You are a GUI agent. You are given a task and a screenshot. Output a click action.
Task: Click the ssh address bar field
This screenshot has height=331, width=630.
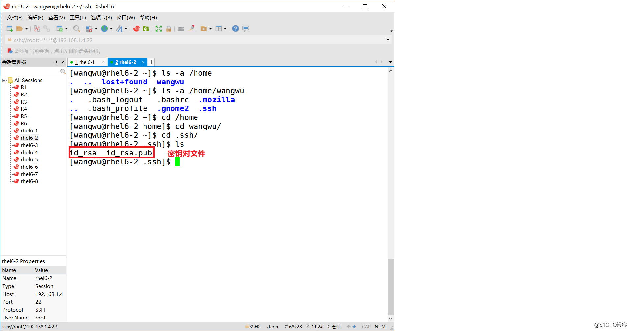point(197,40)
